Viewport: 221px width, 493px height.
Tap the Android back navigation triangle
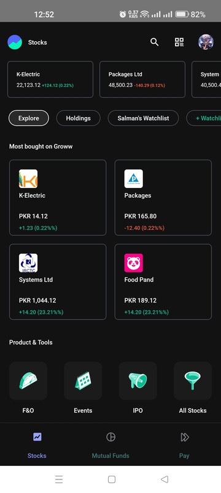click(x=165, y=479)
